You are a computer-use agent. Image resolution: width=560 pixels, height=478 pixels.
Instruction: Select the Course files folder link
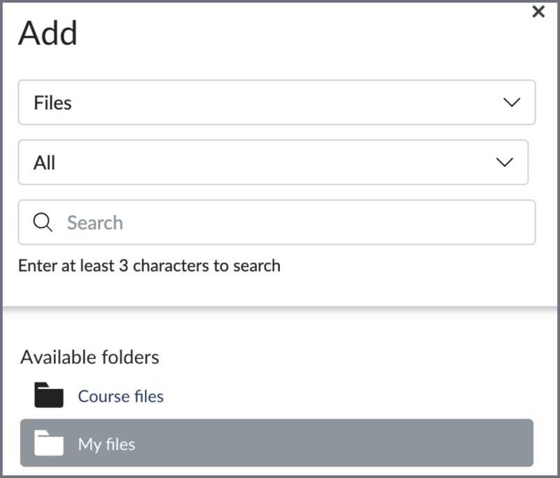(120, 395)
